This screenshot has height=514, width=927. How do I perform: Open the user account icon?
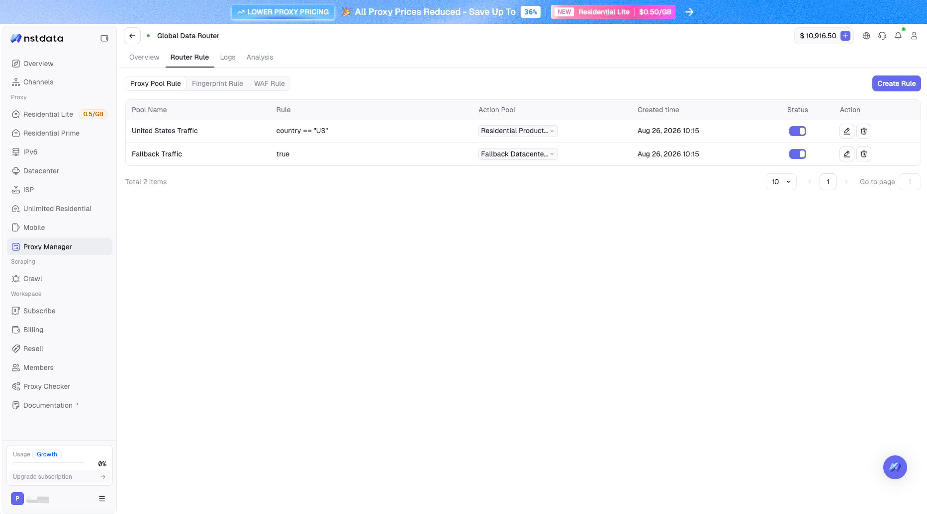(914, 36)
